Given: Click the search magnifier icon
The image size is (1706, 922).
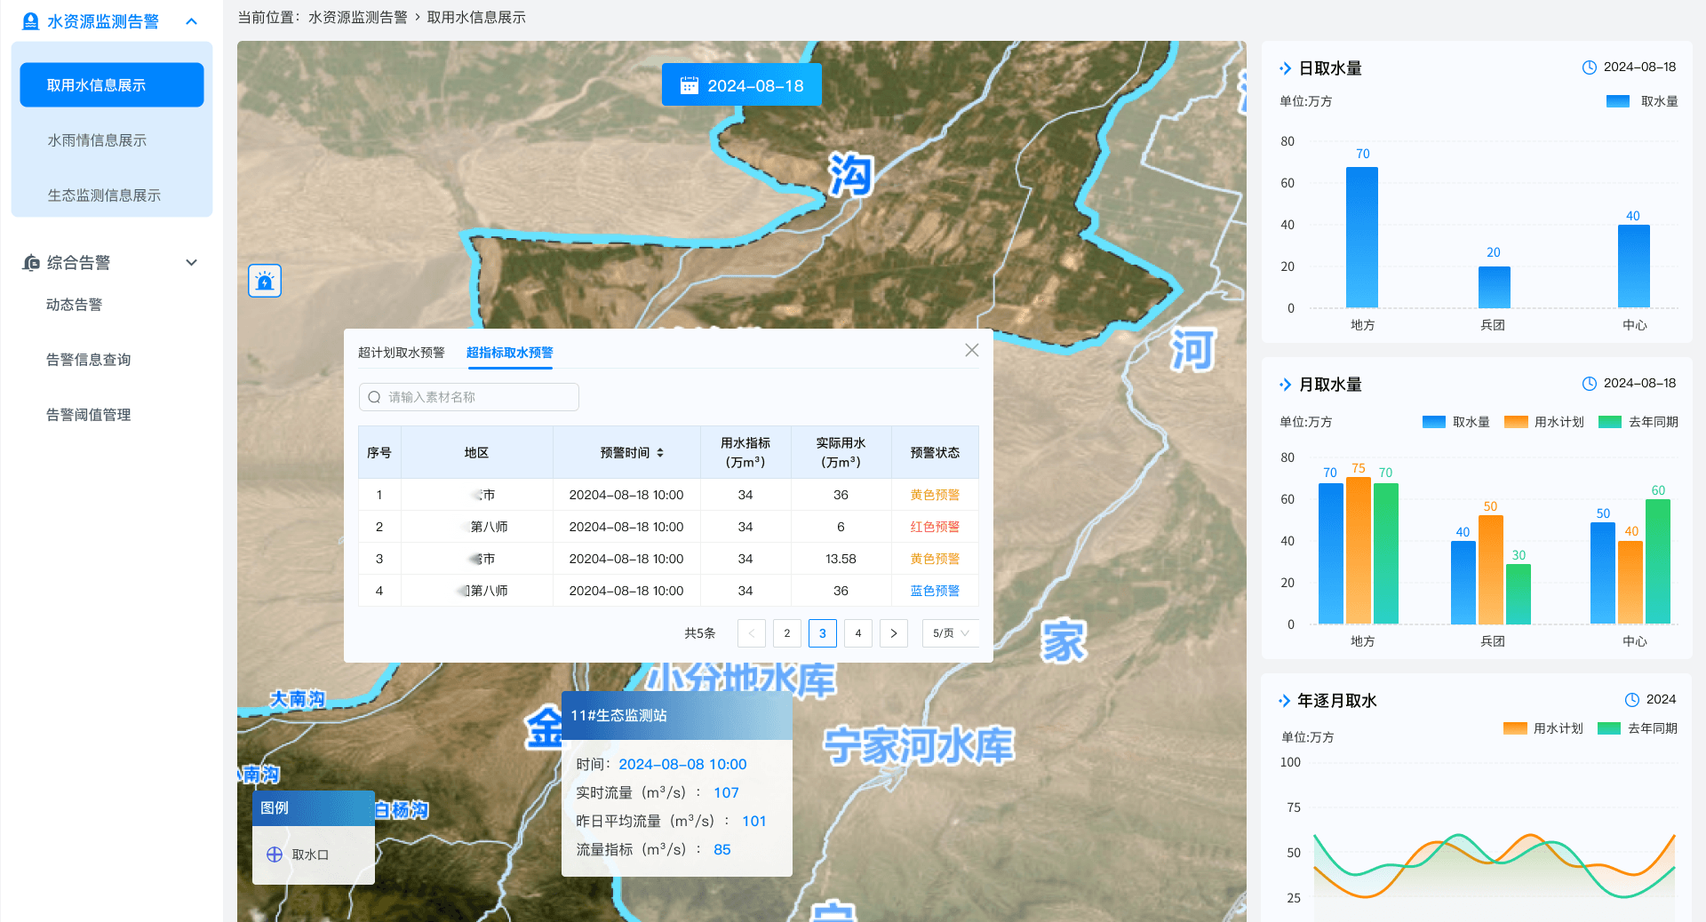Looking at the screenshot, I should tap(374, 397).
